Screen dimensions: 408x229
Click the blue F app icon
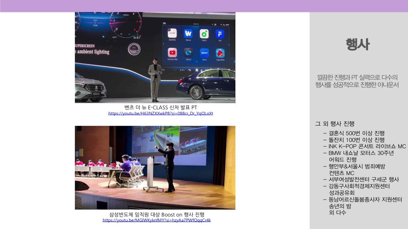pyautogui.click(x=220, y=34)
